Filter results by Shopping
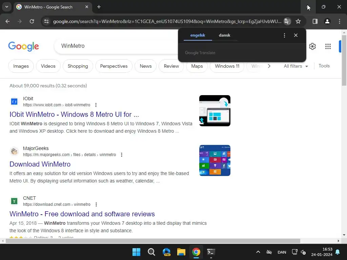The image size is (347, 260). pos(78,66)
